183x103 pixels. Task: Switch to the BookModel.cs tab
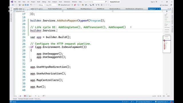[71, 9]
